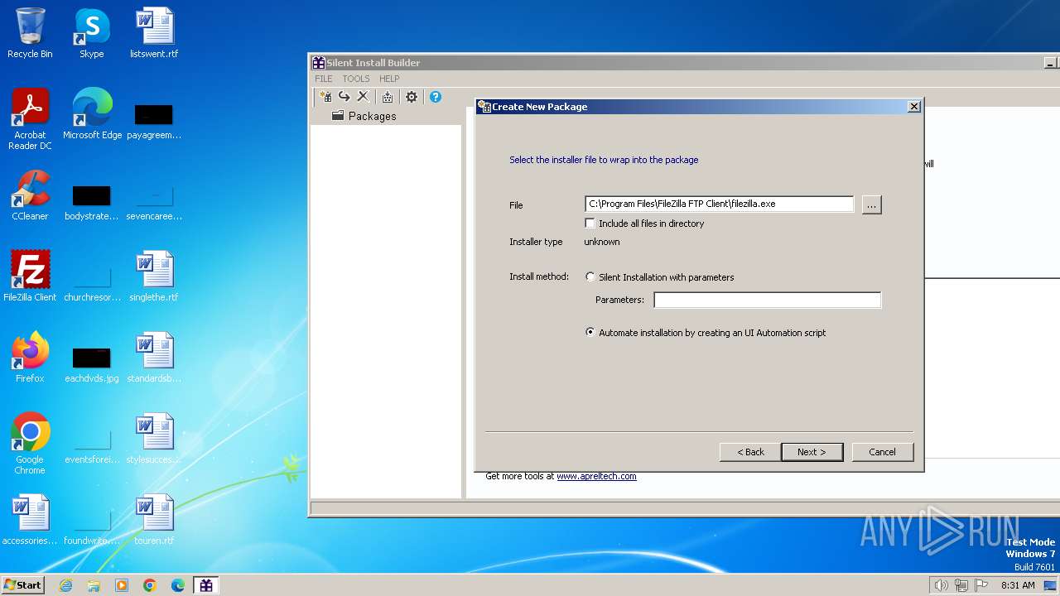Open the TOOLS menu
This screenshot has width=1060, height=596.
pos(356,79)
